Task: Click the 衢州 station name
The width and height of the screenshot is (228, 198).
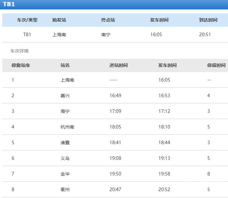Action: tap(65, 190)
